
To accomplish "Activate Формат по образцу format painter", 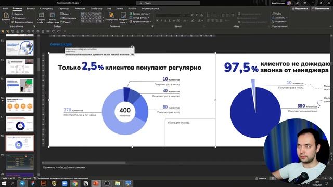I will pos(22,22).
